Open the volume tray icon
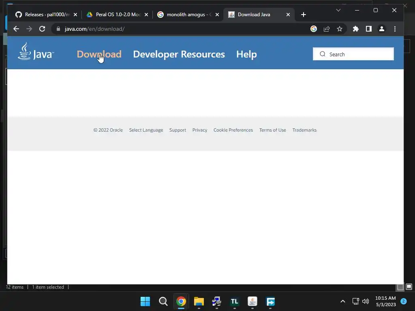415x311 pixels. point(366,301)
